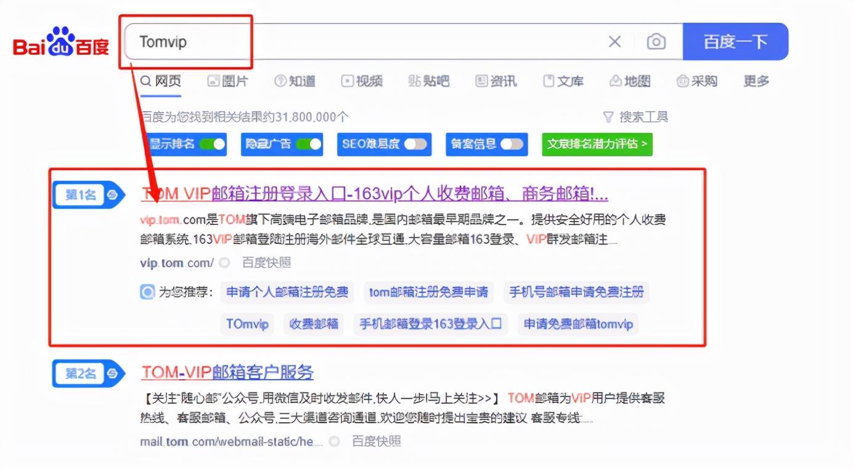
Task: Toggle off the 显示排名 switch
Action: [x=213, y=145]
